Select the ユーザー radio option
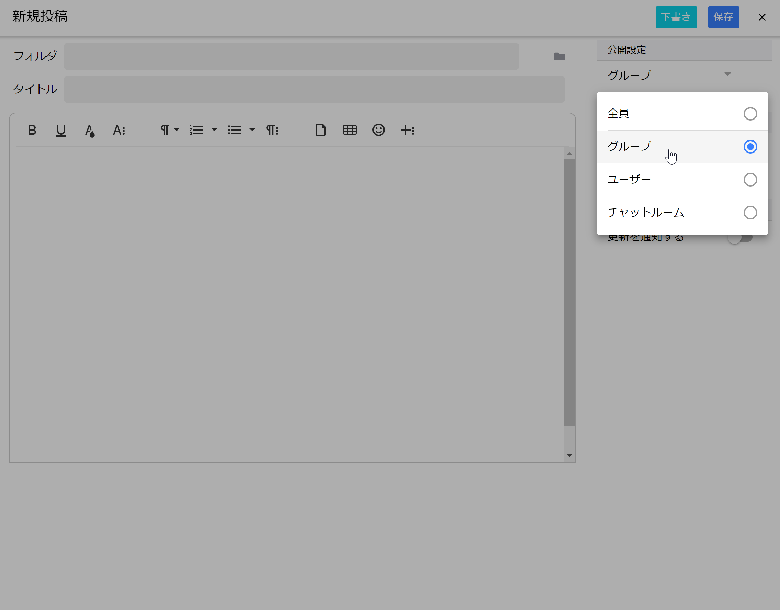 pyautogui.click(x=750, y=180)
